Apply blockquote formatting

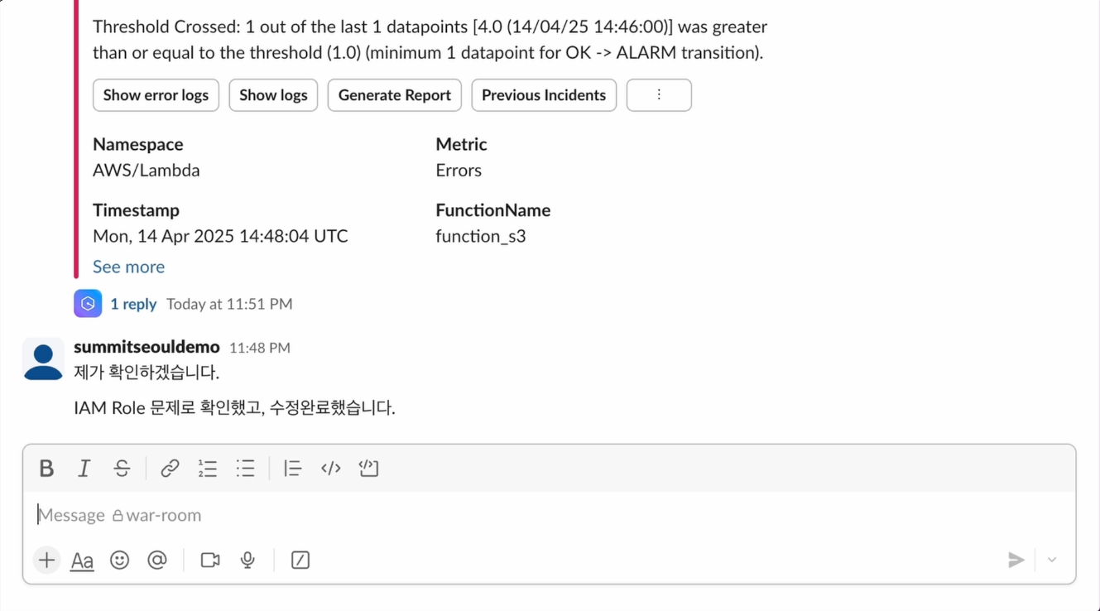point(292,469)
